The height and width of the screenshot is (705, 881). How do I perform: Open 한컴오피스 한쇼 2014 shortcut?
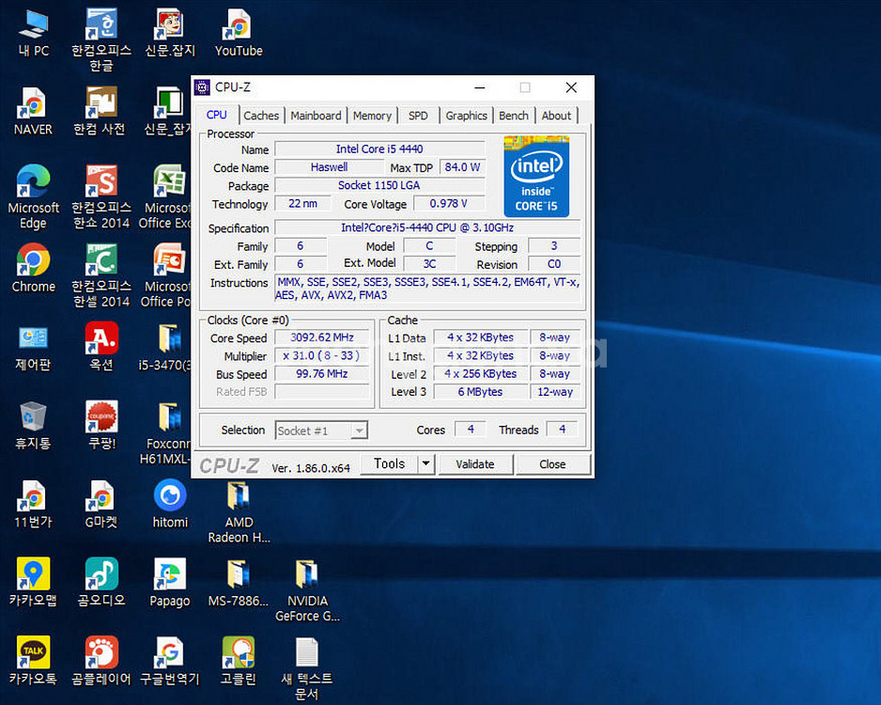101,196
